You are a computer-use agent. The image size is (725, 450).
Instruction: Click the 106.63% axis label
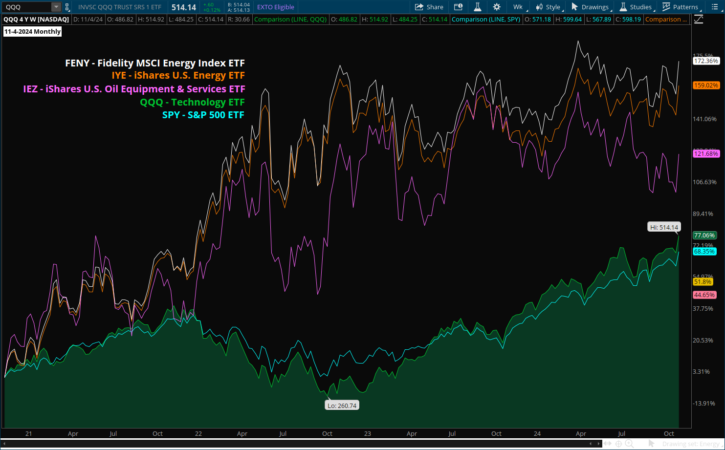coord(705,182)
